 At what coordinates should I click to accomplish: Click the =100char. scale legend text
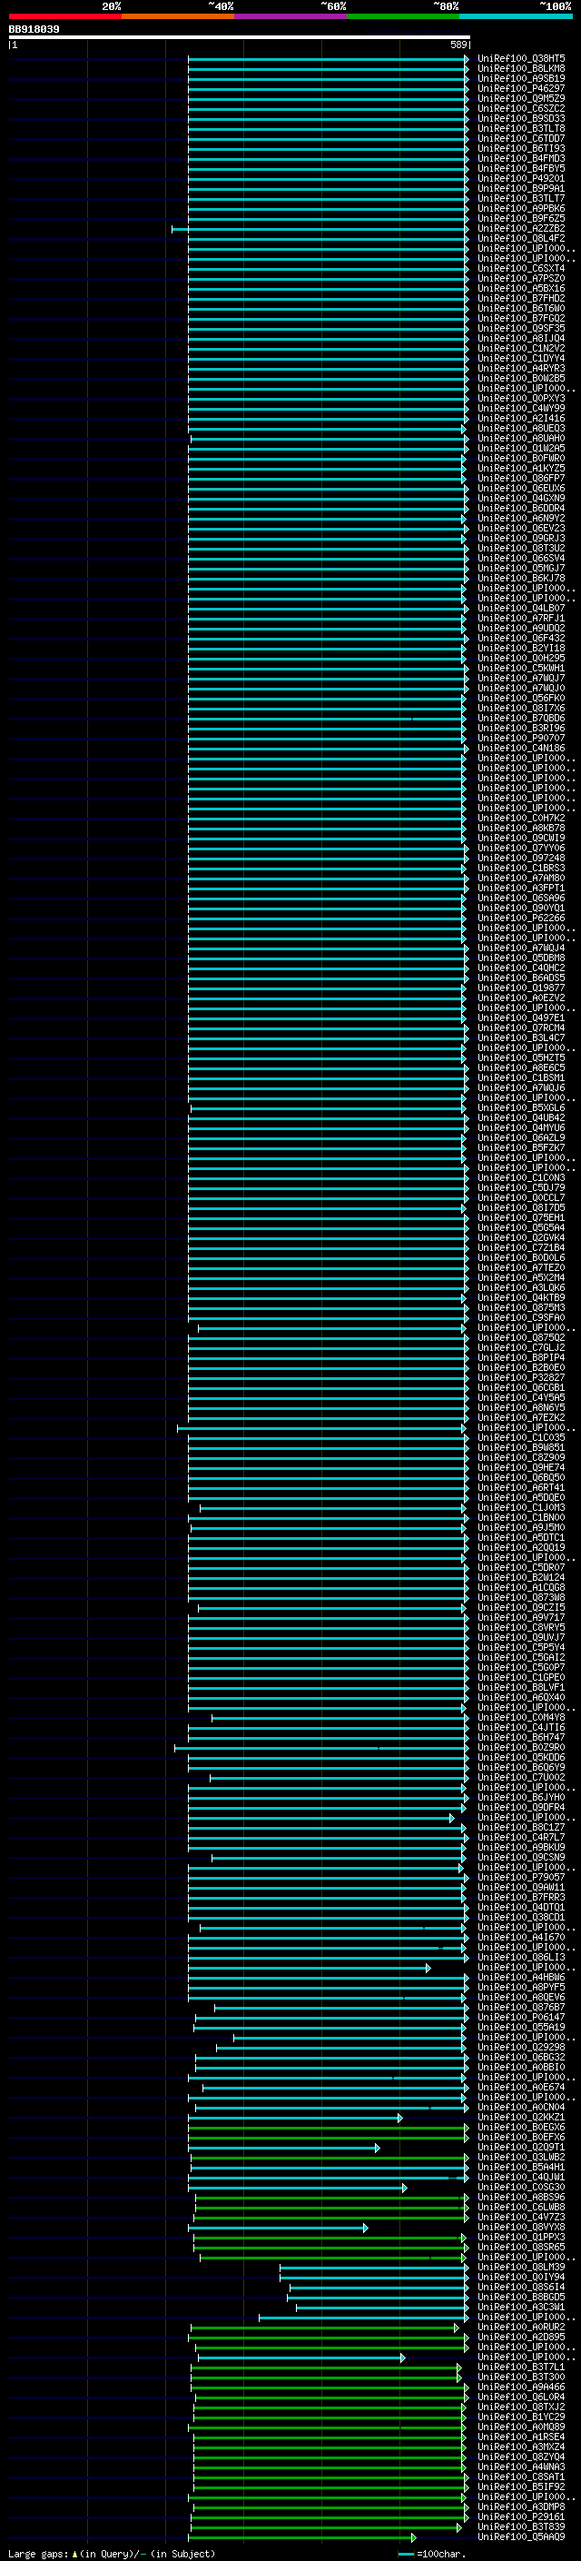(x=441, y=2553)
